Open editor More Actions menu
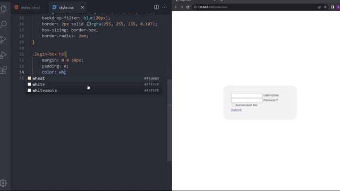340x191 pixels. (x=165, y=7)
